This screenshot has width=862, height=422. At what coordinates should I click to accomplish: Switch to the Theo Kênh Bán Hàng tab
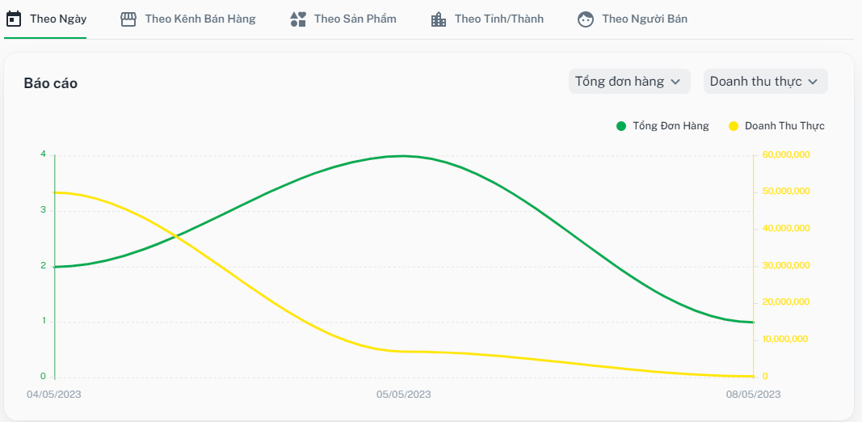[x=200, y=19]
